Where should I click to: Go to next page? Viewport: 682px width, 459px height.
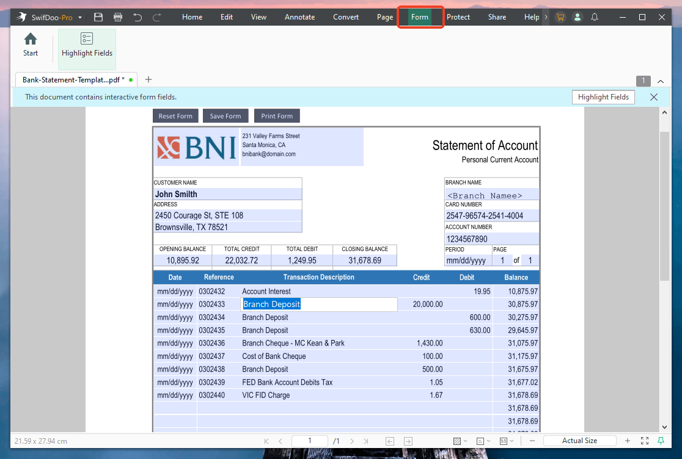coord(352,441)
